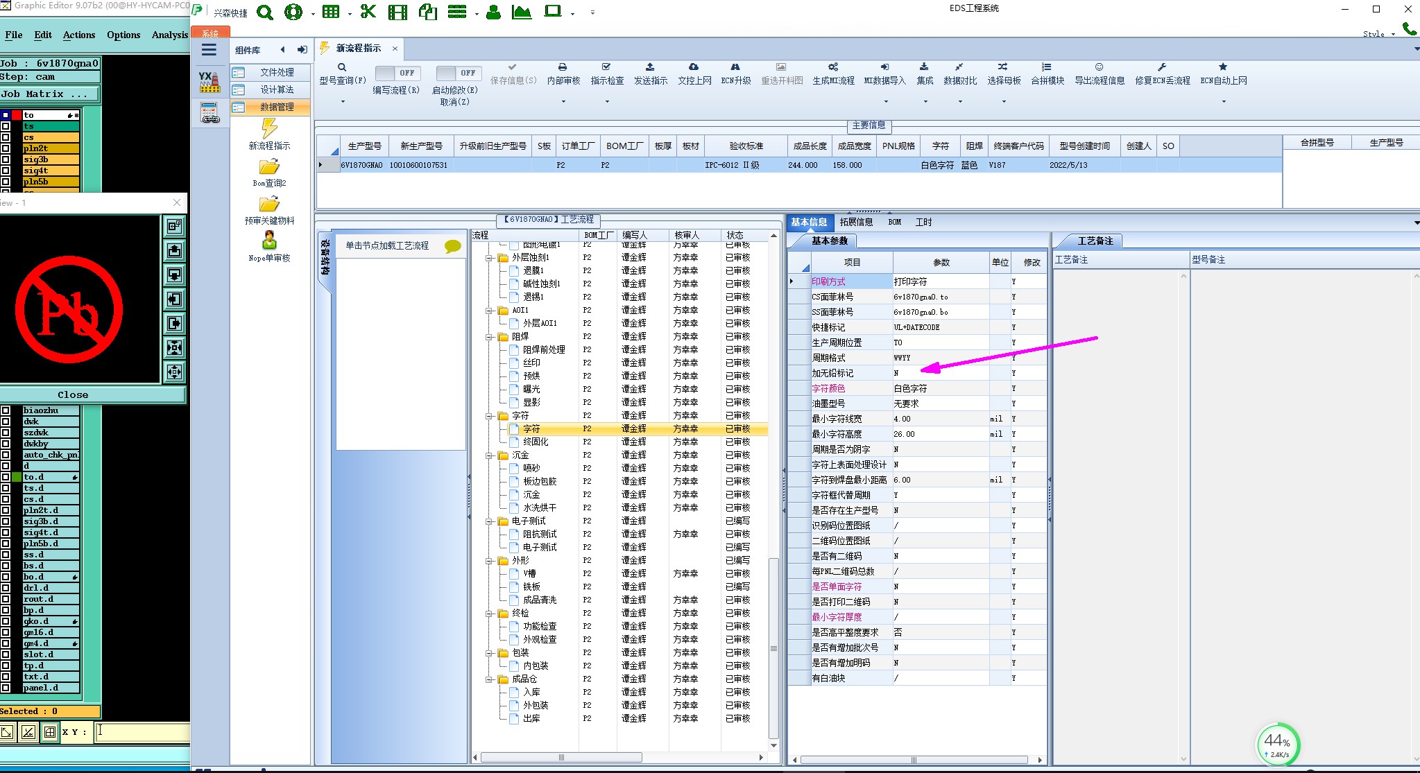Click the ECN自动上网 star icon

1223,67
